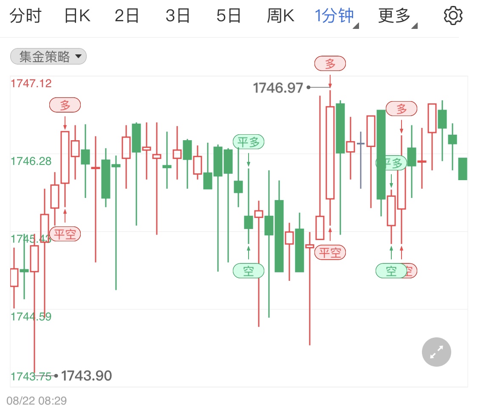478x410 pixels.
Task: Open the 2日 chart view
Action: pyautogui.click(x=127, y=17)
